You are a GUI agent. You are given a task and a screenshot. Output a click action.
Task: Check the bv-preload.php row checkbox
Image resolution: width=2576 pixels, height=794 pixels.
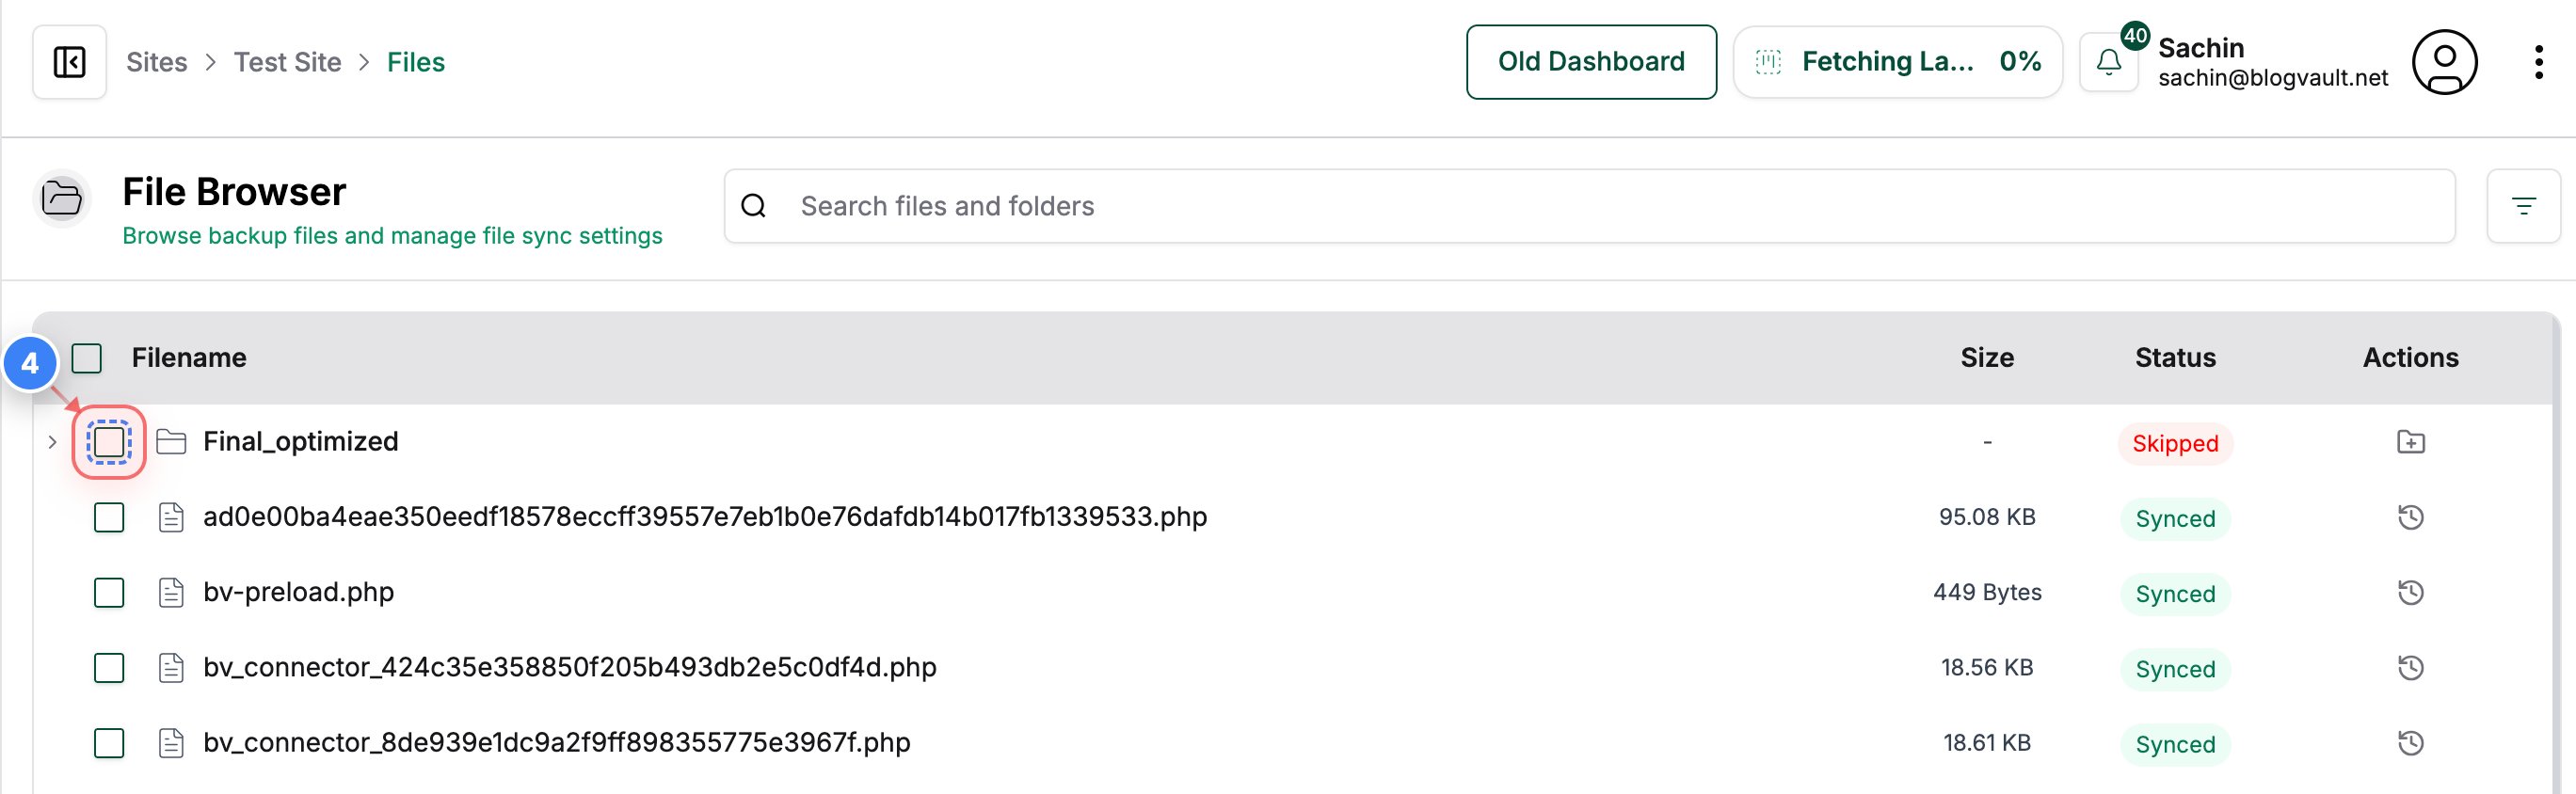(108, 592)
